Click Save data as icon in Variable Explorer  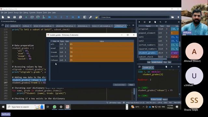pos(150,22)
